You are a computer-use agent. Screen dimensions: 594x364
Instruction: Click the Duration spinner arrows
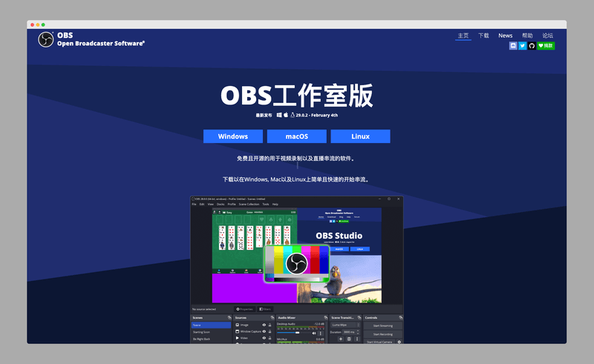click(x=358, y=332)
